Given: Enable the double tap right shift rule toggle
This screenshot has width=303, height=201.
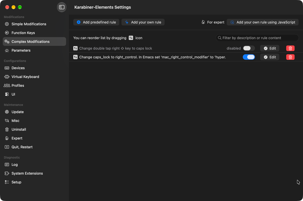Looking at the screenshot, I should click(249, 48).
